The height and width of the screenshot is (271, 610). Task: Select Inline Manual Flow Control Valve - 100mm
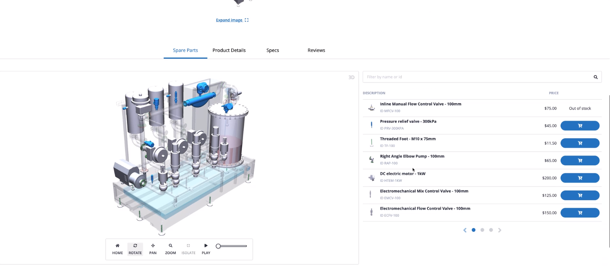[421, 104]
